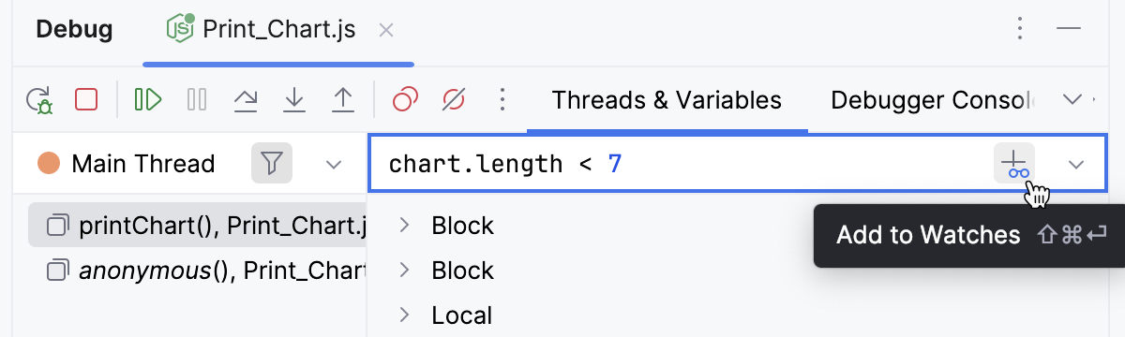Click the Pause Program icon
Viewport: 1125px width, 337px height.
pyautogui.click(x=197, y=99)
